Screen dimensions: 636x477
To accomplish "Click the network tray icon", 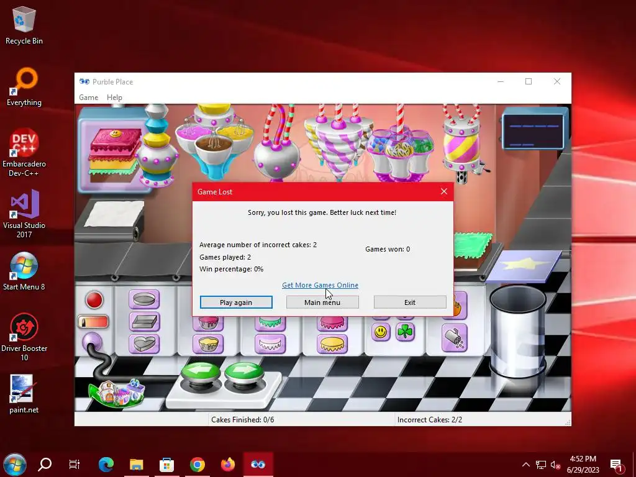I will click(x=541, y=465).
